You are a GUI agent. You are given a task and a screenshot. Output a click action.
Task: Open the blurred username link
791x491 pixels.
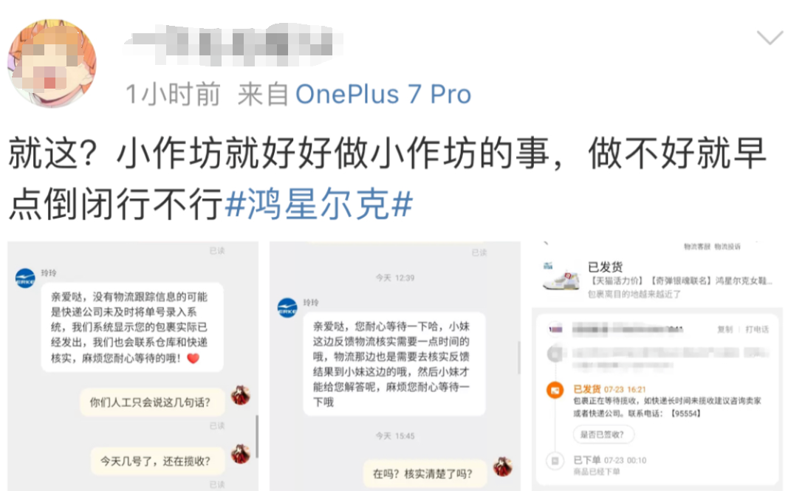tap(233, 44)
